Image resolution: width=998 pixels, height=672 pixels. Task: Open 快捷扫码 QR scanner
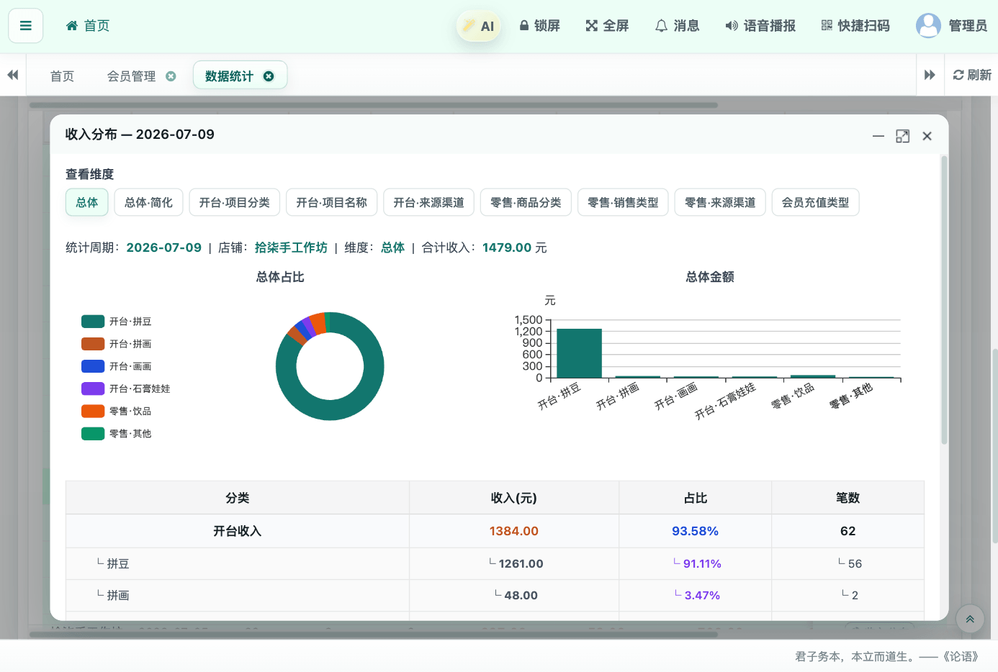855,26
